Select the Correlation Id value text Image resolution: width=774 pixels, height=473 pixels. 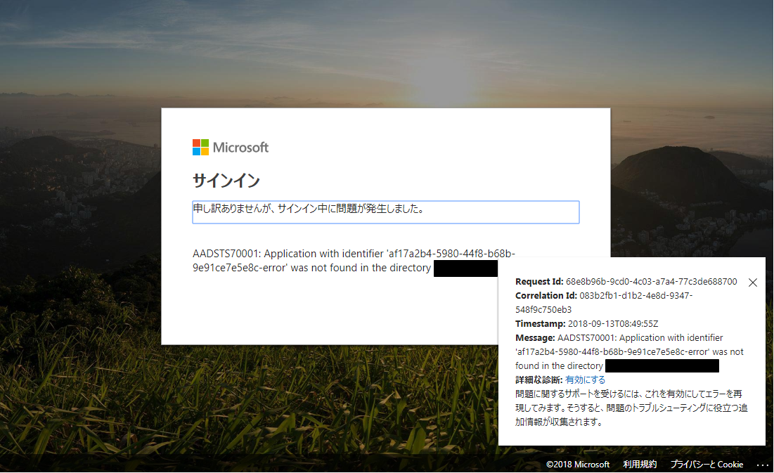pos(635,295)
